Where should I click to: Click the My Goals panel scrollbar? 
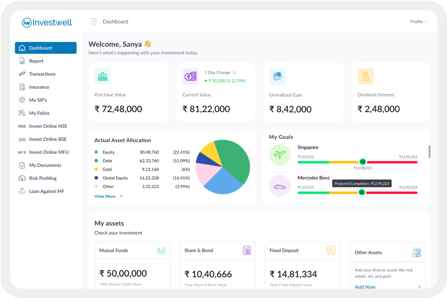pos(429,152)
